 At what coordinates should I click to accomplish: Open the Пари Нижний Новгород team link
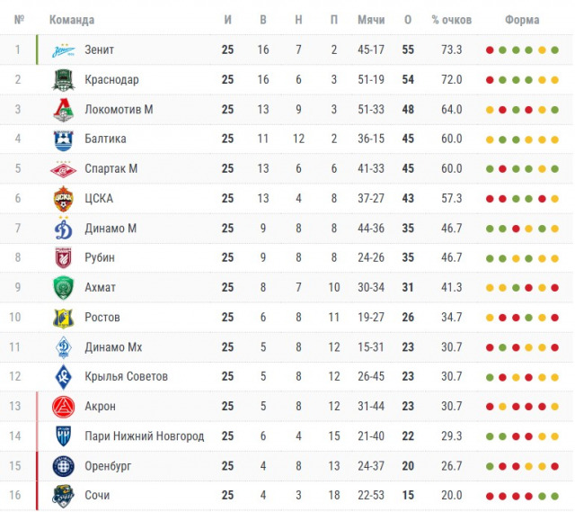pyautogui.click(x=144, y=436)
